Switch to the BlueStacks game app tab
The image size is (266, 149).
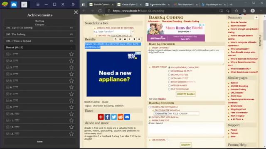24,5
